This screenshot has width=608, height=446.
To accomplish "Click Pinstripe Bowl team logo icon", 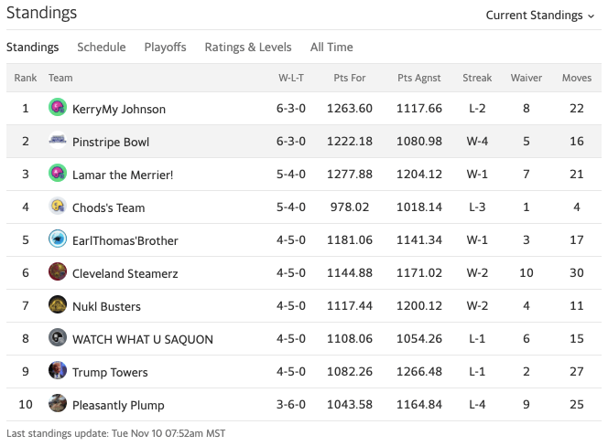I will tap(58, 141).
